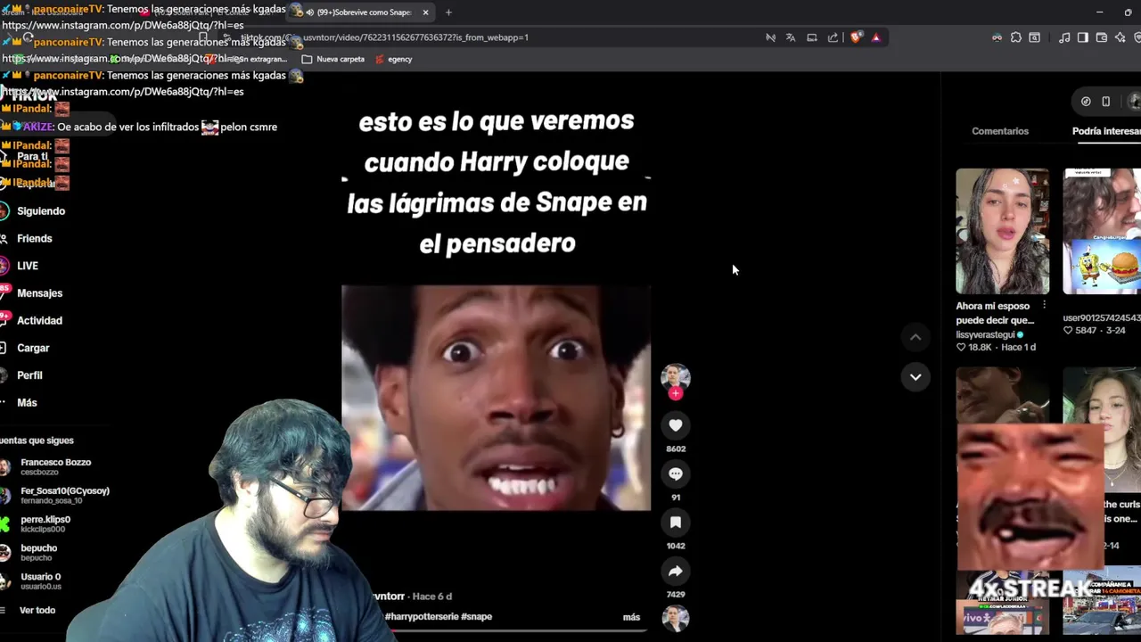The width and height of the screenshot is (1141, 642).
Task: Click the glasses extension icon in toolbar
Action: point(997,37)
